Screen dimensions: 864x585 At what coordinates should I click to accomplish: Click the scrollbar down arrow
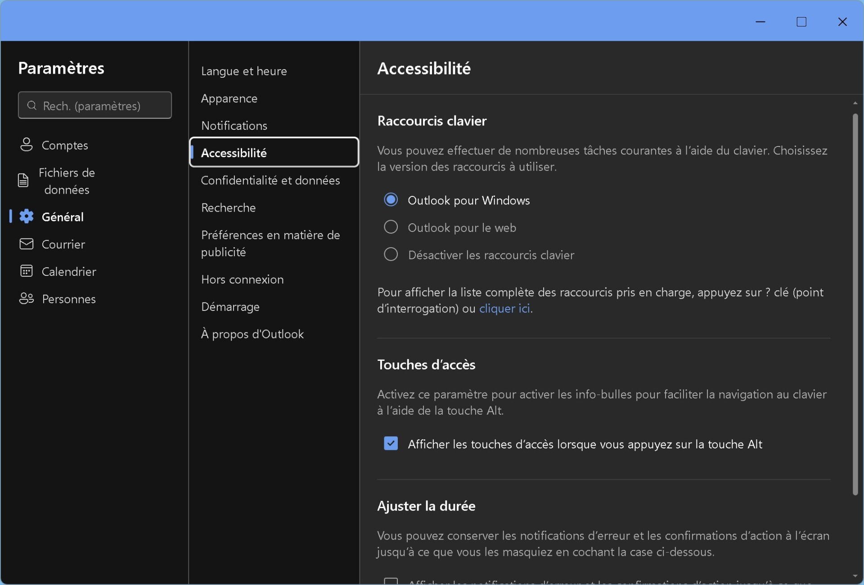pos(855,576)
